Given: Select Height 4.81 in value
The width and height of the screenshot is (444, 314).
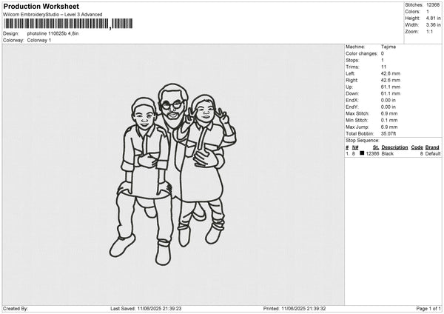Looking at the screenshot, I should coord(433,18).
